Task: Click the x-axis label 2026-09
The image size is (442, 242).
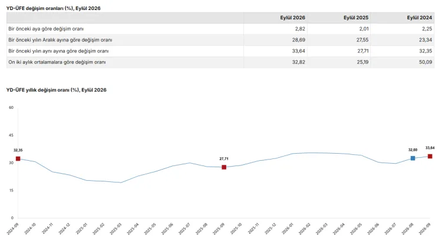Action: tap(425, 228)
